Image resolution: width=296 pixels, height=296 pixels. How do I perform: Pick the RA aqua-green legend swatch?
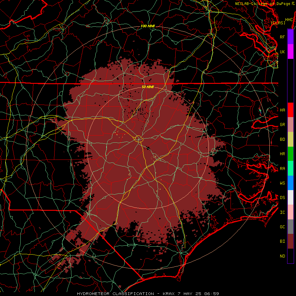pyautogui.click(x=290, y=168)
